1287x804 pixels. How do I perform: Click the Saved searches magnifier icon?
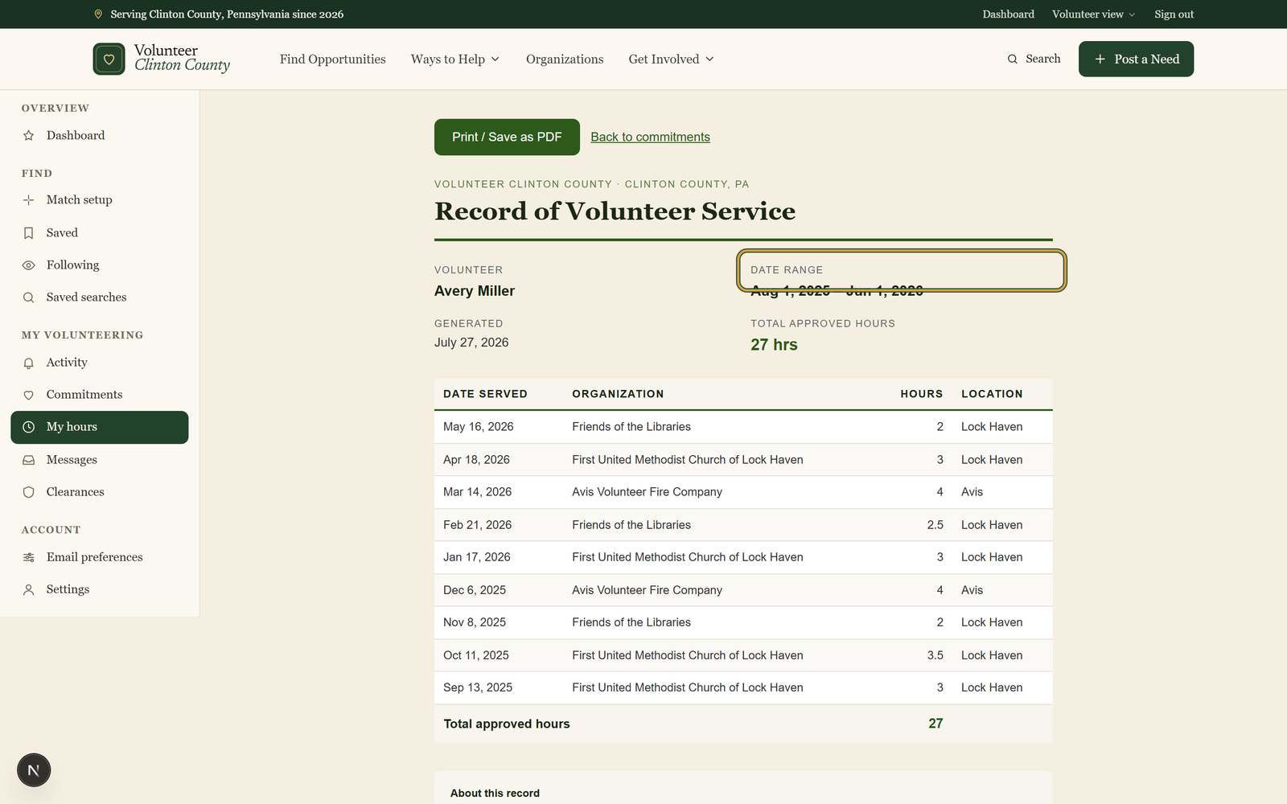(x=29, y=297)
